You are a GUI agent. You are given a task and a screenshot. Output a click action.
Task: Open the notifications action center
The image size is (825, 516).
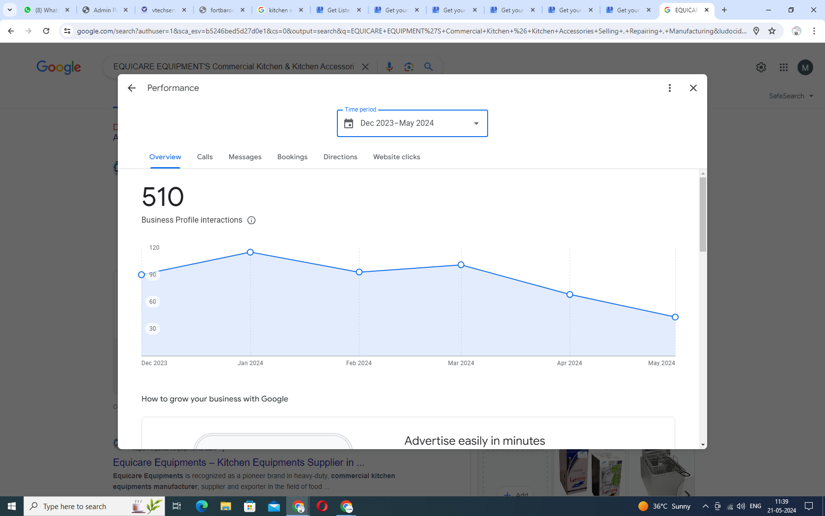click(x=809, y=506)
